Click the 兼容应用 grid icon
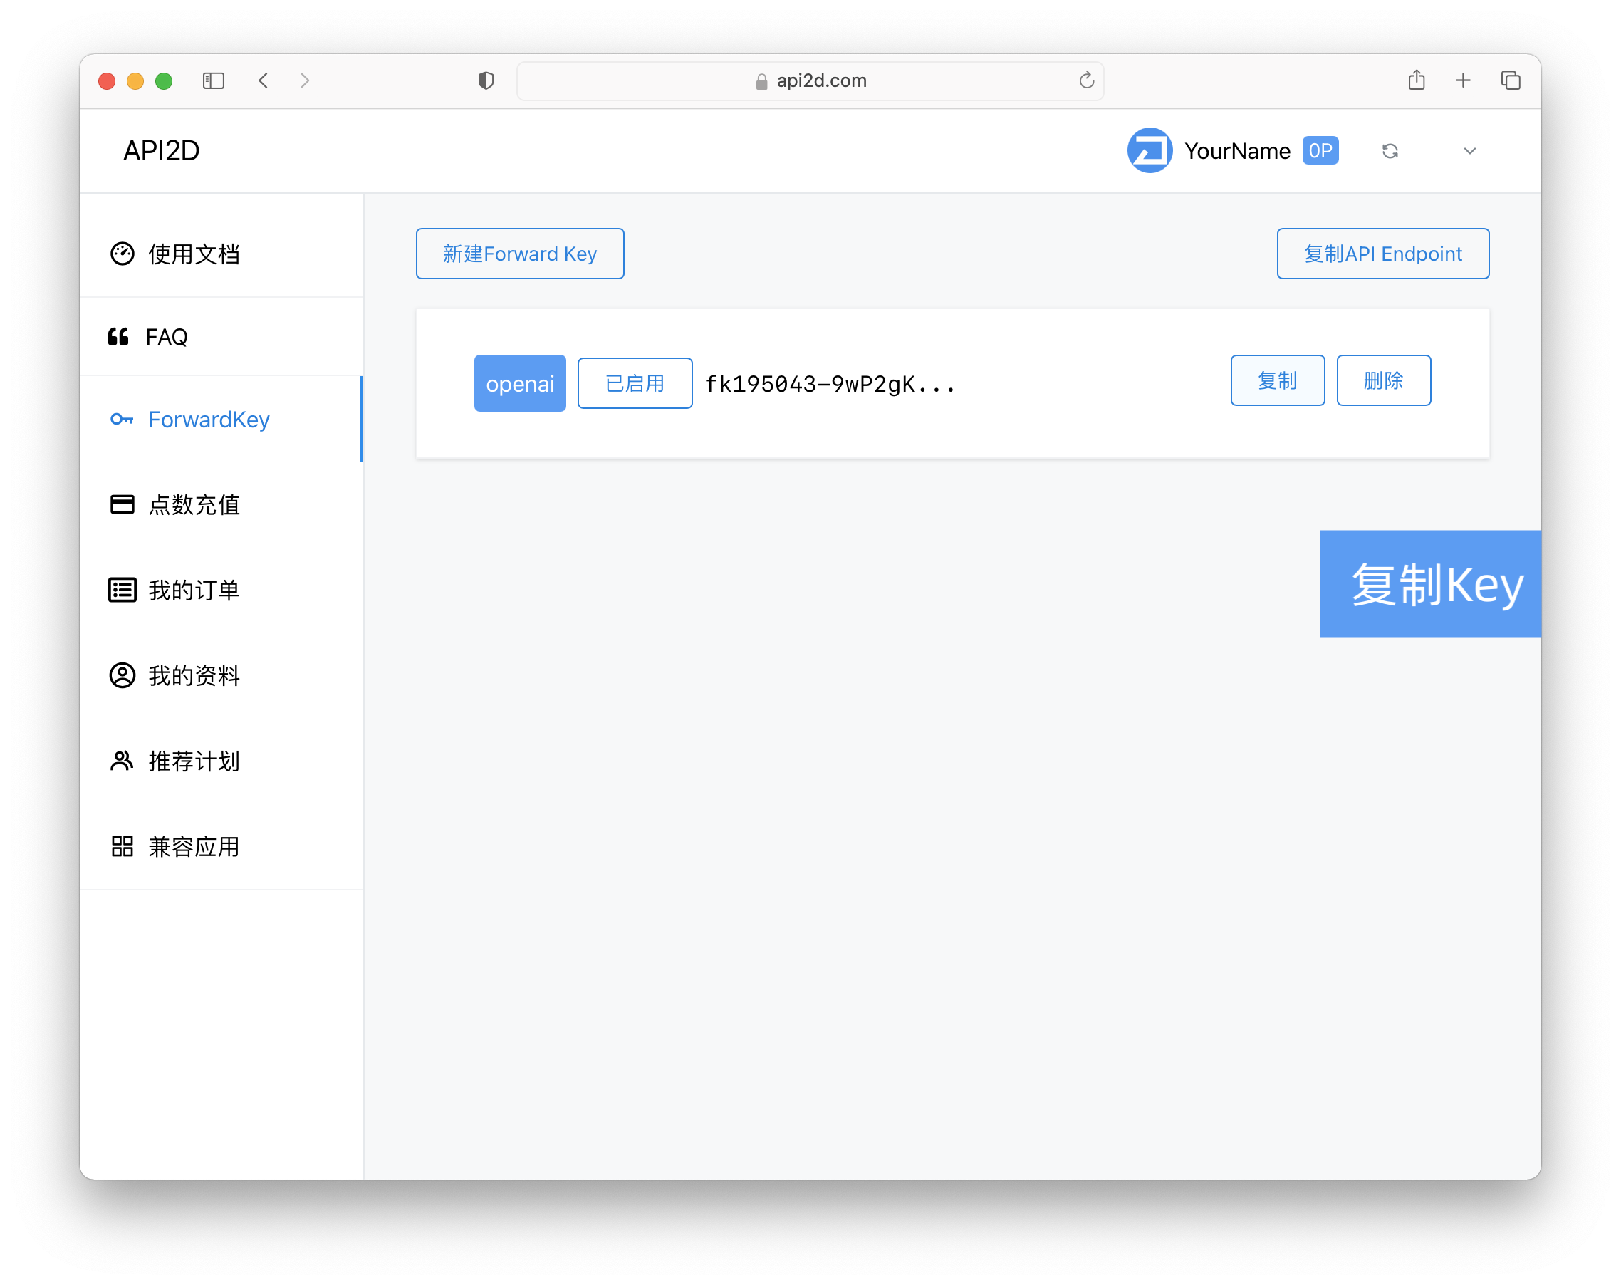Image resolution: width=1621 pixels, height=1285 pixels. [x=122, y=847]
